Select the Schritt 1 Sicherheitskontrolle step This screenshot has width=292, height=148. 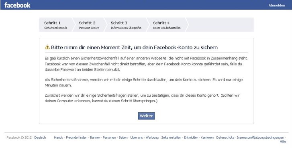56,25
